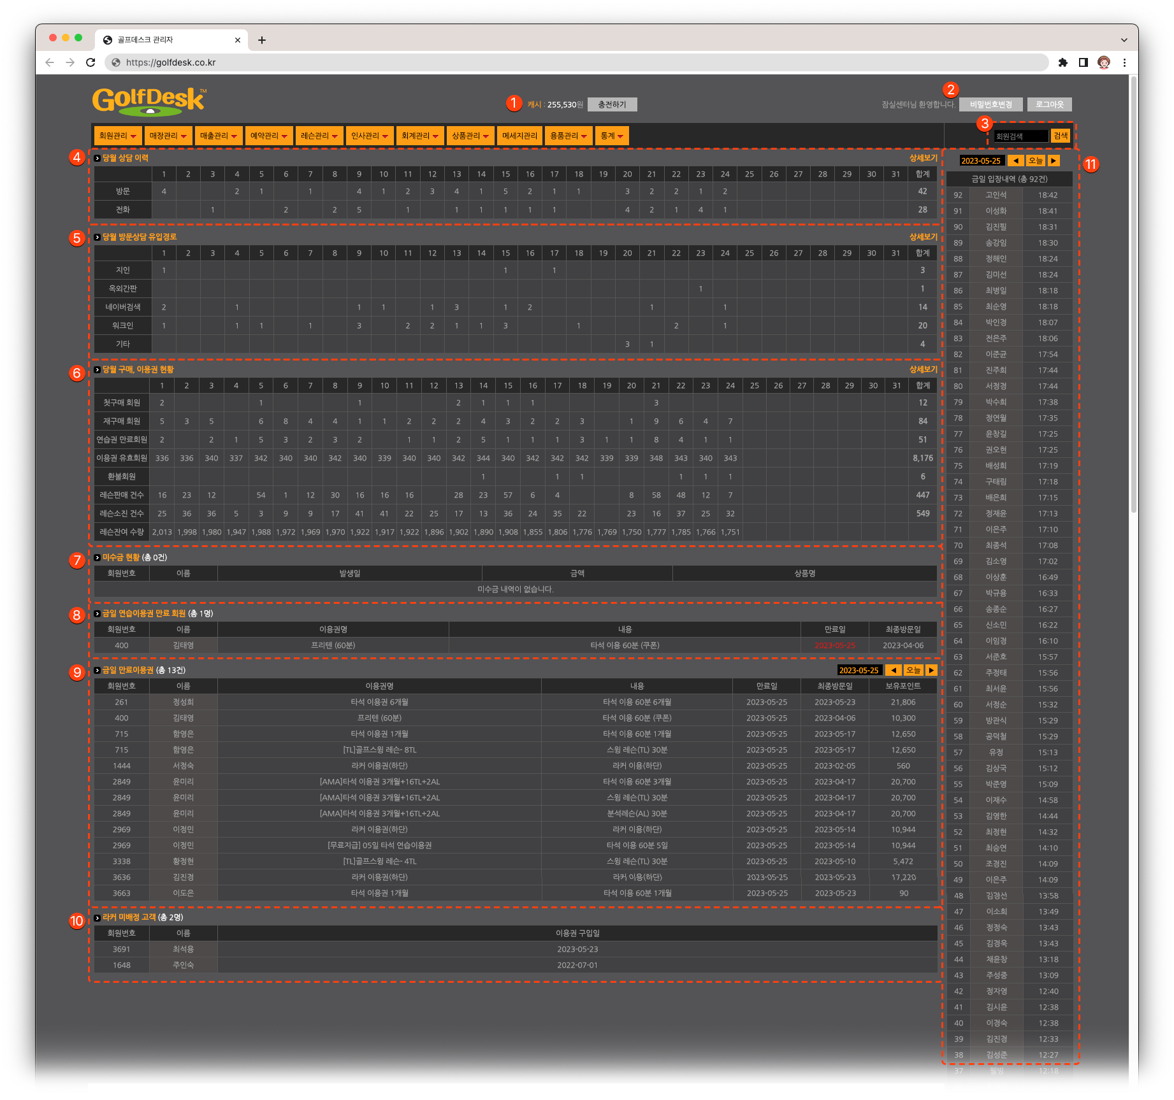Click the page's vertical scrollbar
Image resolution: width=1174 pixels, height=1100 pixels.
(x=1133, y=293)
